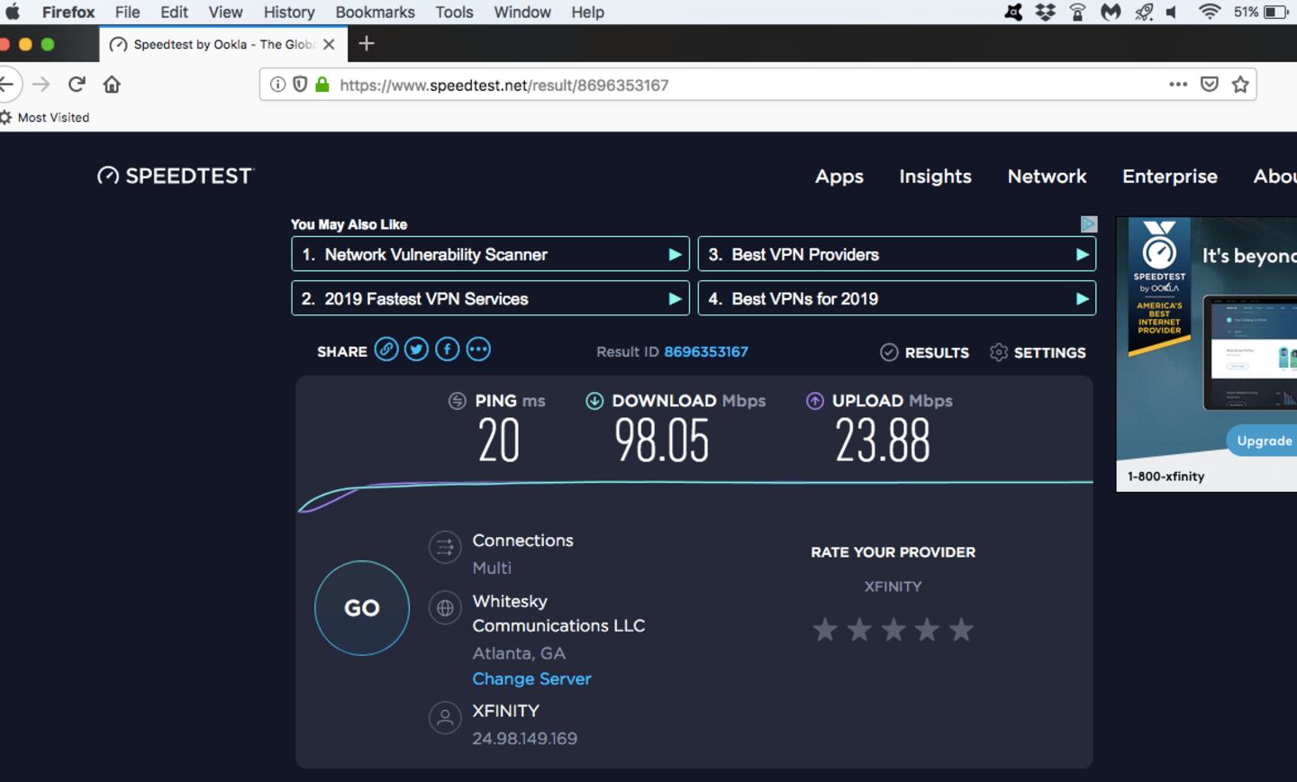The width and height of the screenshot is (1297, 782).
Task: Click the GO button to start test
Action: coord(362,608)
